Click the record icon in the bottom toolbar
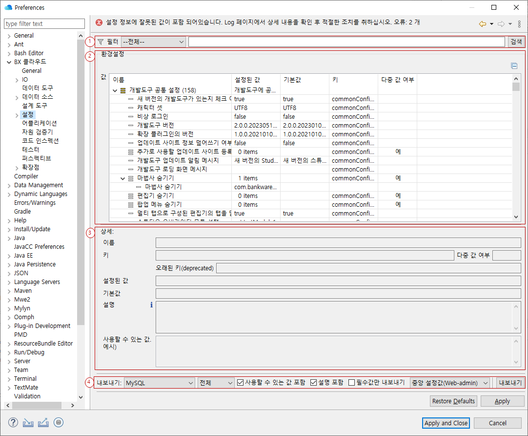 click(x=59, y=422)
